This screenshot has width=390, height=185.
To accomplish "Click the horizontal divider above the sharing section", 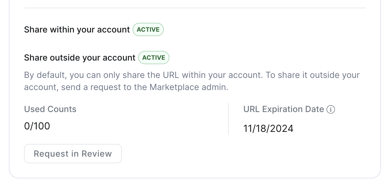I will tap(195, 8).
